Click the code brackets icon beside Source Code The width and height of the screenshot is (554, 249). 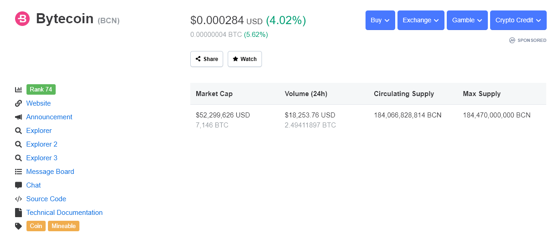(x=18, y=199)
